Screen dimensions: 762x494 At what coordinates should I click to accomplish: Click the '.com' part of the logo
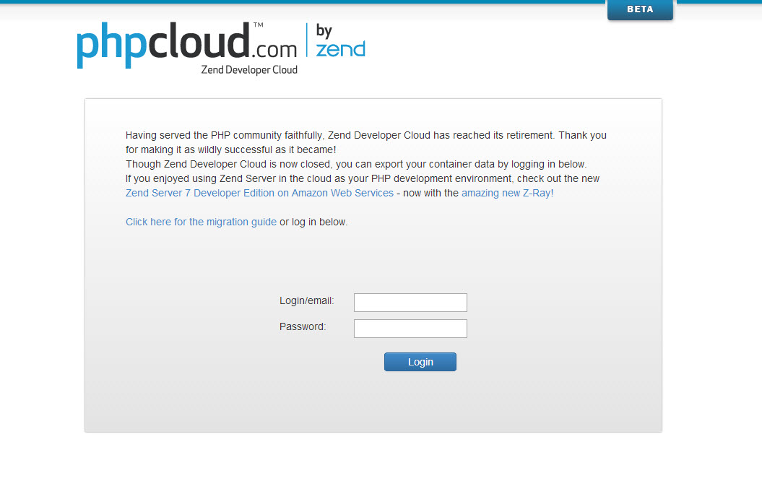click(x=274, y=49)
